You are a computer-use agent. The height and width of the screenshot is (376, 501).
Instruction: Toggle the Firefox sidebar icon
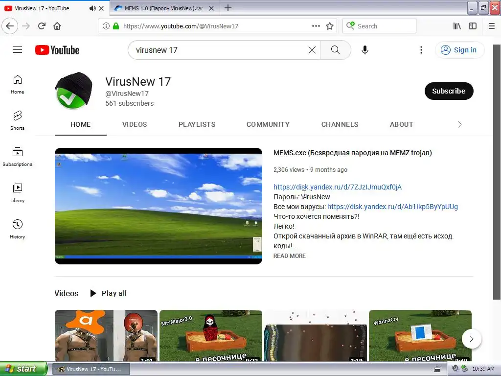click(x=473, y=26)
